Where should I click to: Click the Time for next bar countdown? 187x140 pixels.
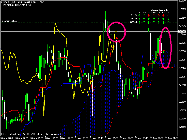[16, 5]
